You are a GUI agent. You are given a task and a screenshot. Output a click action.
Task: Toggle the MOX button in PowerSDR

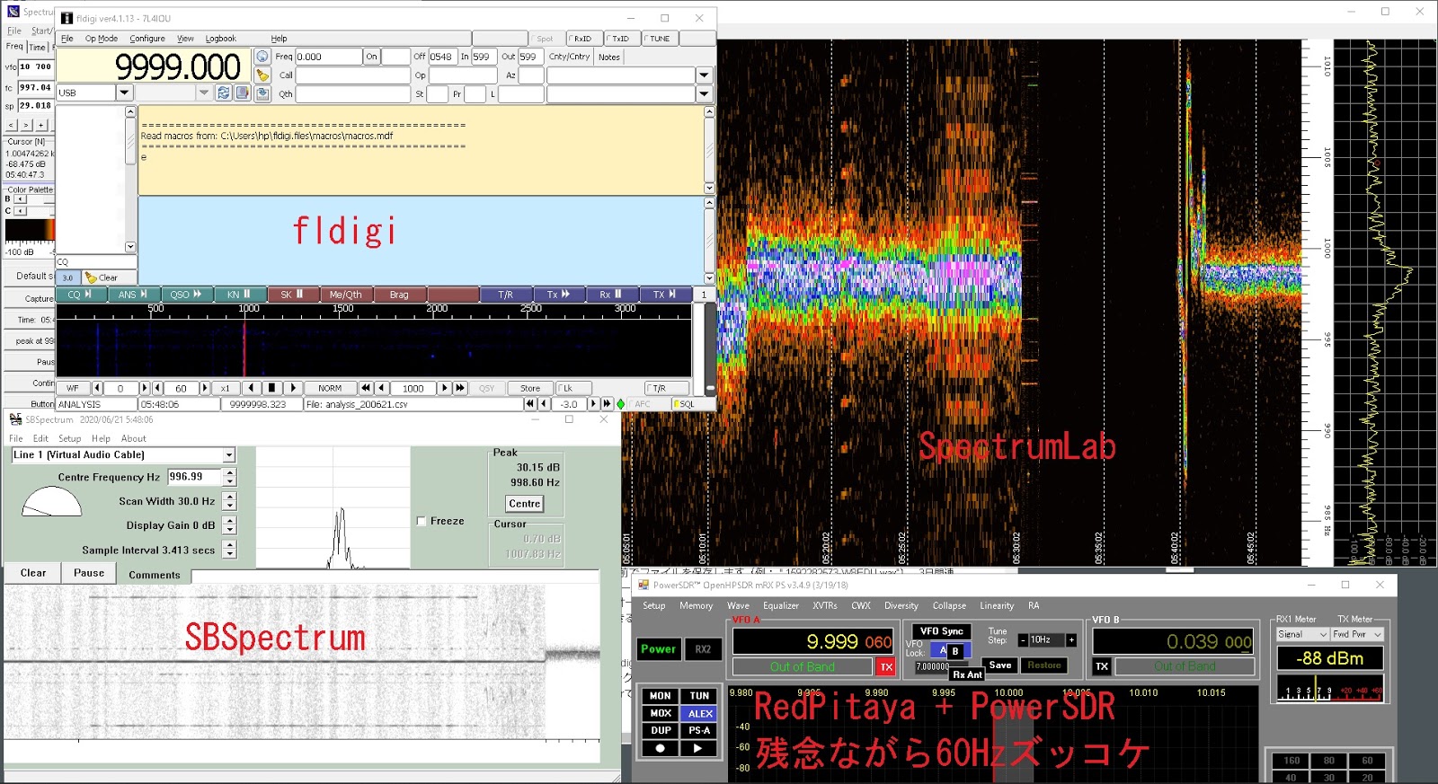pos(661,713)
